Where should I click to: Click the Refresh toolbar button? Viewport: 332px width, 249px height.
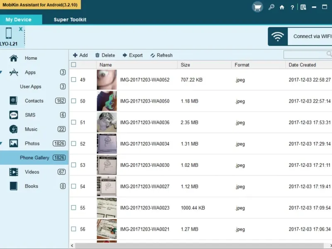161,55
